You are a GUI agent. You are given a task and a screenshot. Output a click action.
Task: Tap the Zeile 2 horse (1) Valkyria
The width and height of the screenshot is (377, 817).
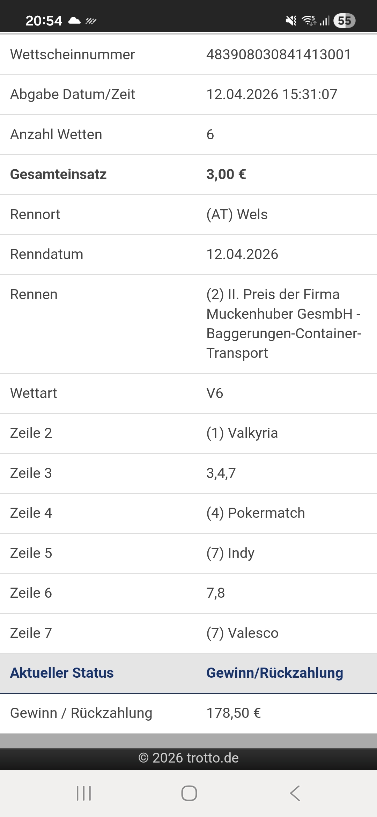(x=242, y=433)
